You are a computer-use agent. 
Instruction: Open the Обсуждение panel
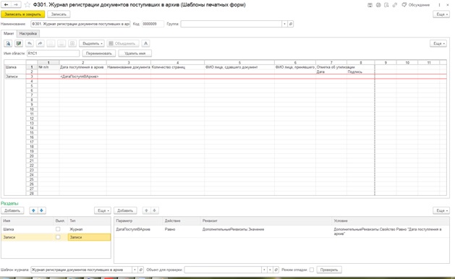pyautogui.click(x=415, y=5)
